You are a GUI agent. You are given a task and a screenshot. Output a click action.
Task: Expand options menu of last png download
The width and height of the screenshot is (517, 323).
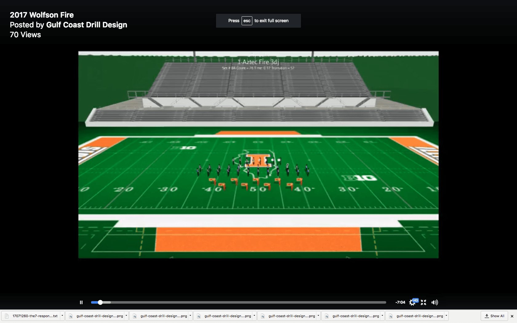446,316
